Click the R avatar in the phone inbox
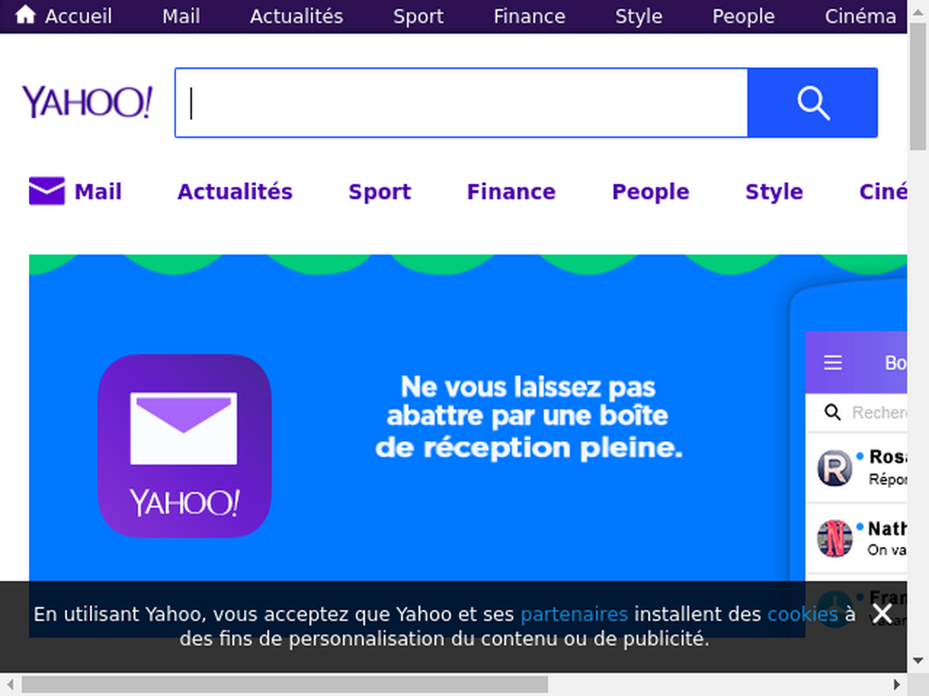This screenshot has width=929, height=696. pyautogui.click(x=835, y=468)
